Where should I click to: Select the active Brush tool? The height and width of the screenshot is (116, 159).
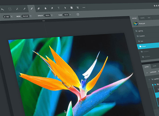coord(32,9)
